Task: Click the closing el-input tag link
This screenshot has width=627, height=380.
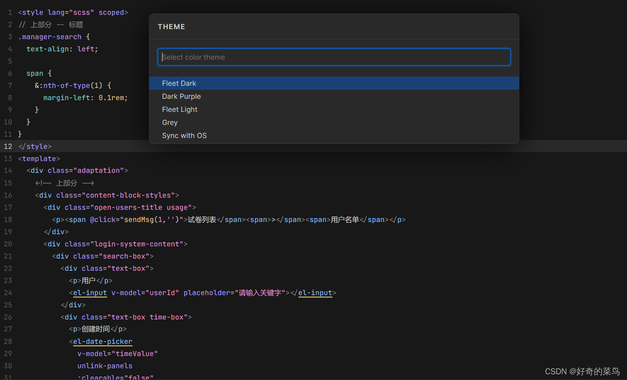Action: point(315,293)
